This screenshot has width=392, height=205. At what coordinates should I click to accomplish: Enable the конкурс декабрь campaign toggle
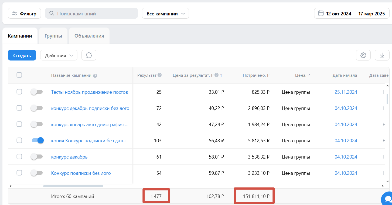point(37,157)
